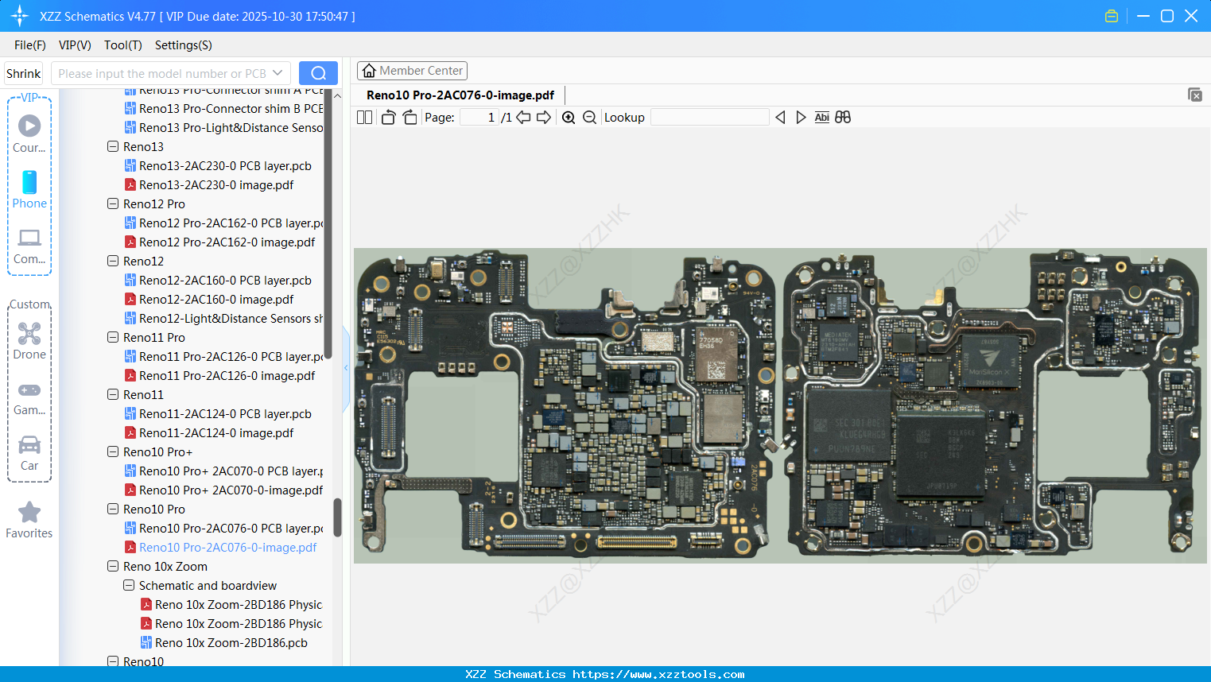1211x682 pixels.
Task: Open binoculars search icon
Action: [x=843, y=118]
